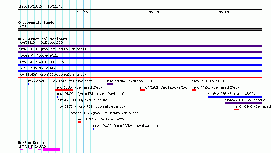Image resolution: width=271 pixels, height=153 pixels.
Task: Click blue marker under nsv4543924
Action: (58, 97)
